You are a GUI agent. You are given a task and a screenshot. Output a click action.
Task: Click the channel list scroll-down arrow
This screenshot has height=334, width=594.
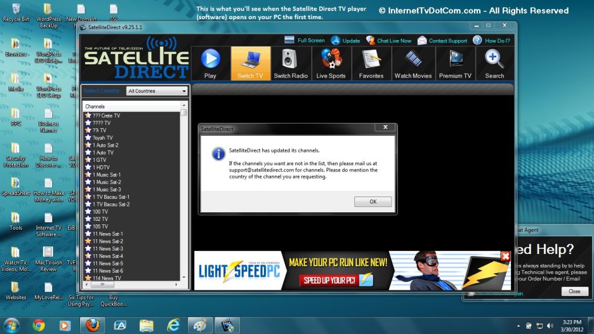(184, 278)
